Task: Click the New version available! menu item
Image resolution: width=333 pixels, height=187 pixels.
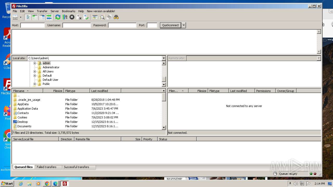Action: 101,11
